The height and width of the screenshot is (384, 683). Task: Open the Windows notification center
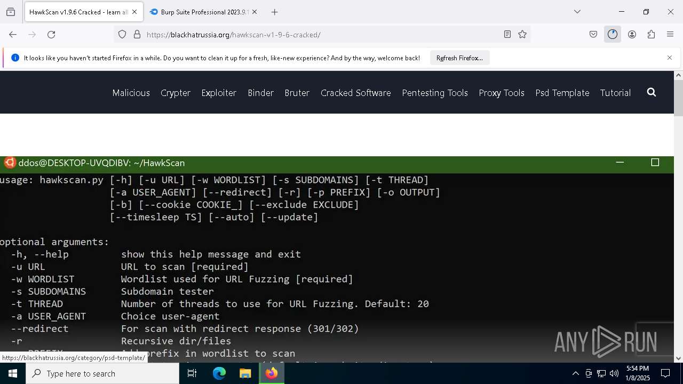tap(666, 373)
